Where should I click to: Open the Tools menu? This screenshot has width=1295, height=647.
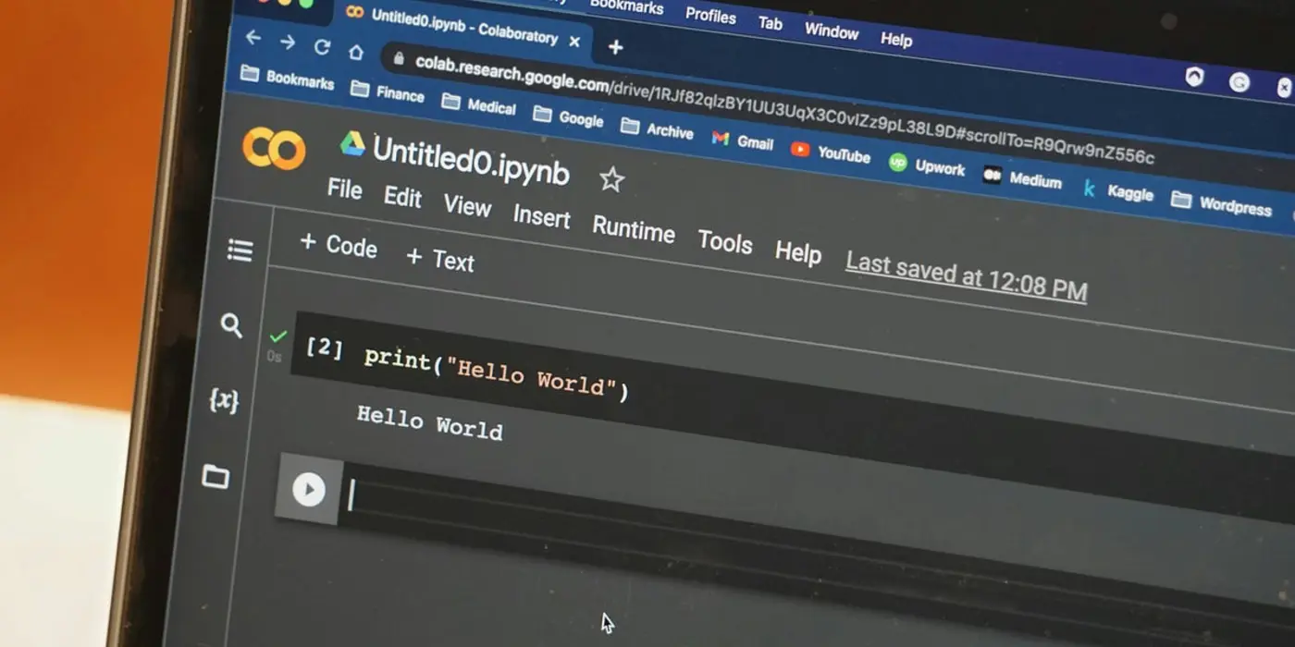click(x=724, y=243)
